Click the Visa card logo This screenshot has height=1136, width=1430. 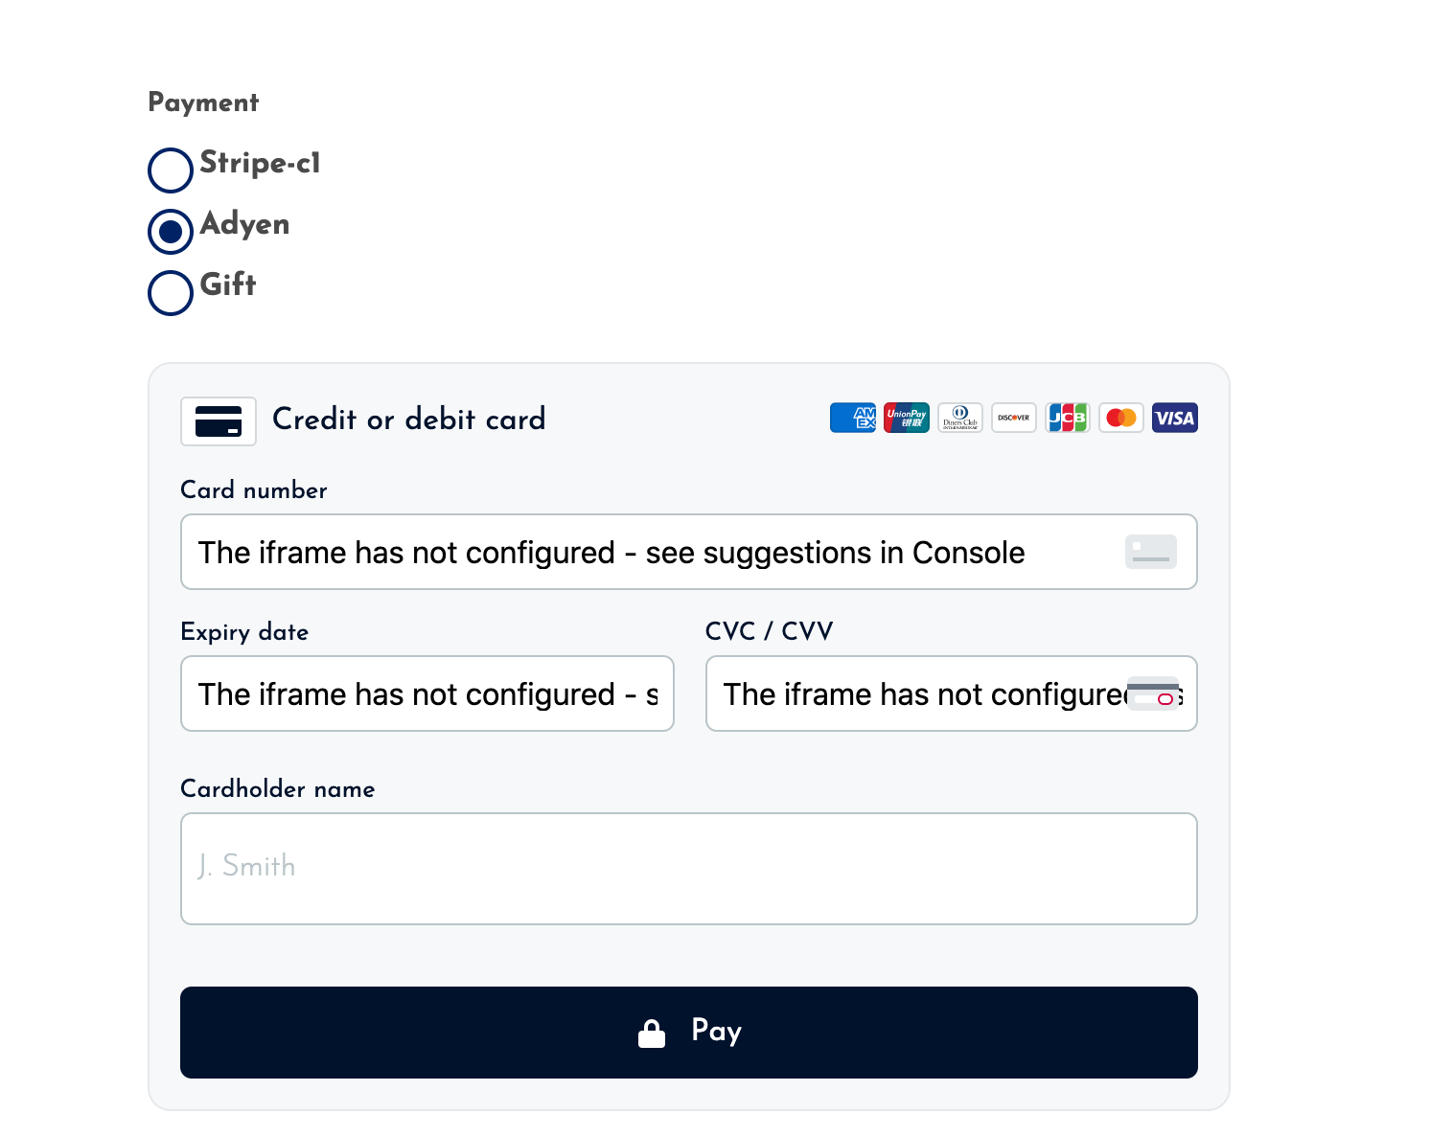pos(1175,418)
